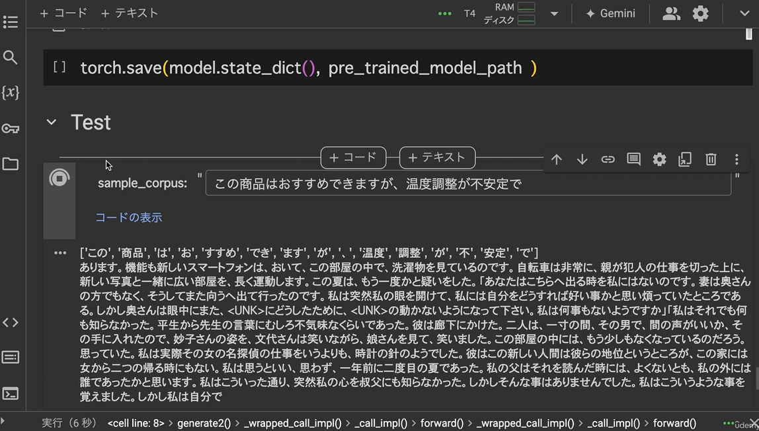Open more cell actions menu
The image size is (759, 431).
coord(737,159)
